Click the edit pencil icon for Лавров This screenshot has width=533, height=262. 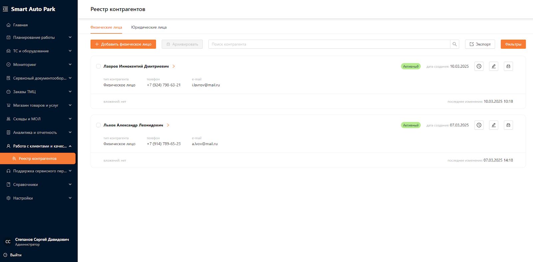coord(493,66)
